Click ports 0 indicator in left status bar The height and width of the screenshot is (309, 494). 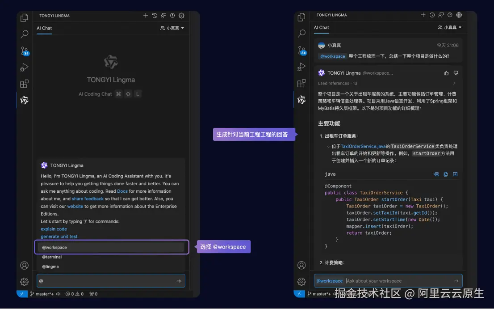point(93,294)
